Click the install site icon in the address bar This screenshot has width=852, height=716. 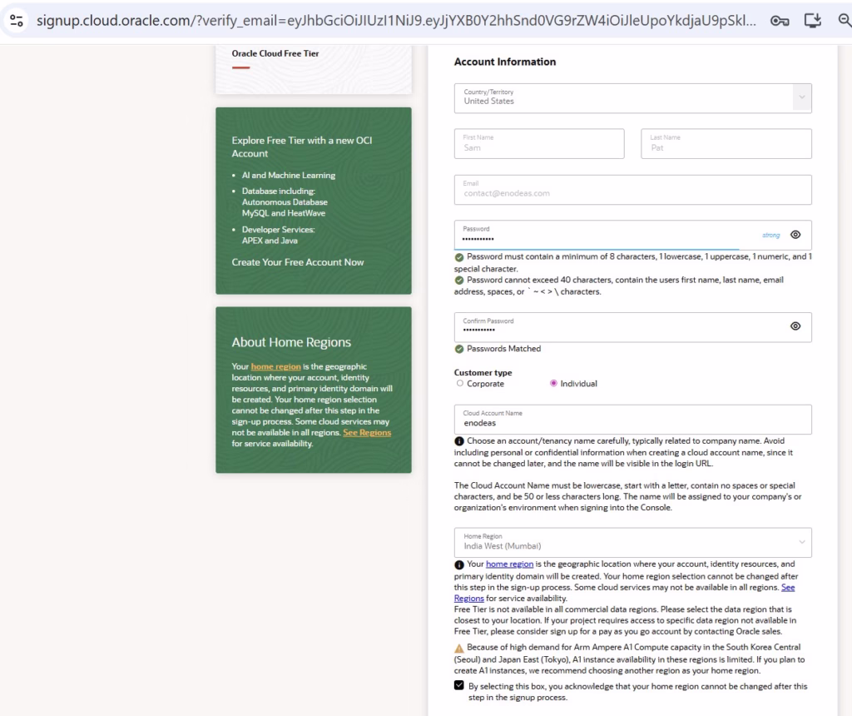812,22
